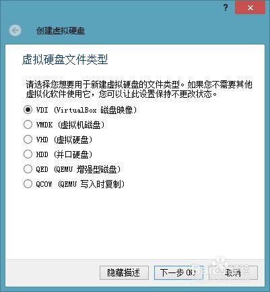The image size is (270, 292).
Task: Select the VDI (VirtualBox 磁盘映像) radio button
Action: (x=28, y=110)
